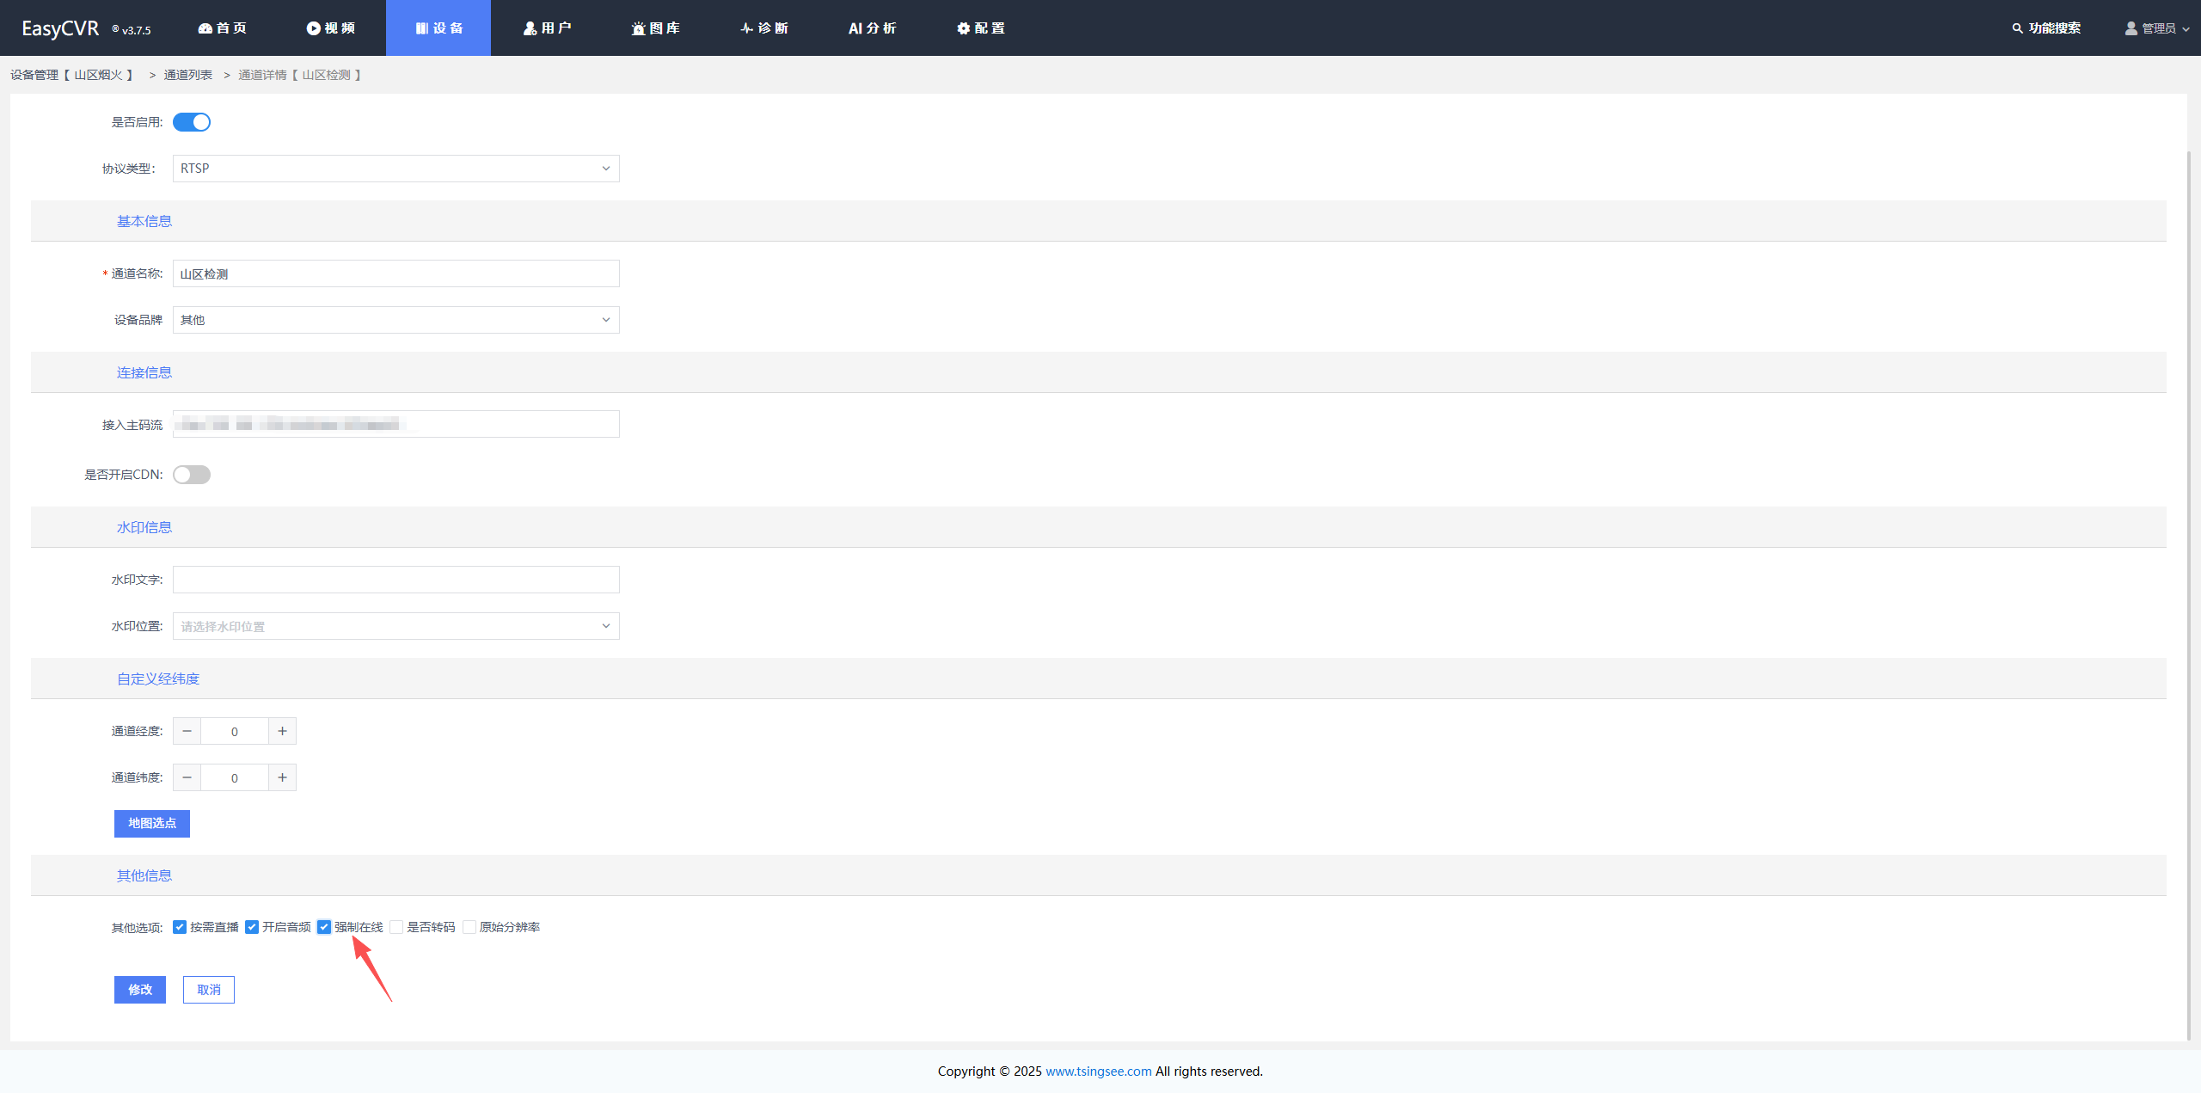Open the 视频 play icon menu

pos(314,28)
